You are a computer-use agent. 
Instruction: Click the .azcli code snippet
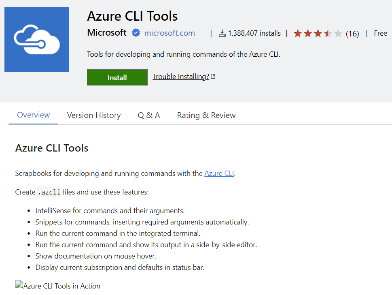(x=49, y=192)
